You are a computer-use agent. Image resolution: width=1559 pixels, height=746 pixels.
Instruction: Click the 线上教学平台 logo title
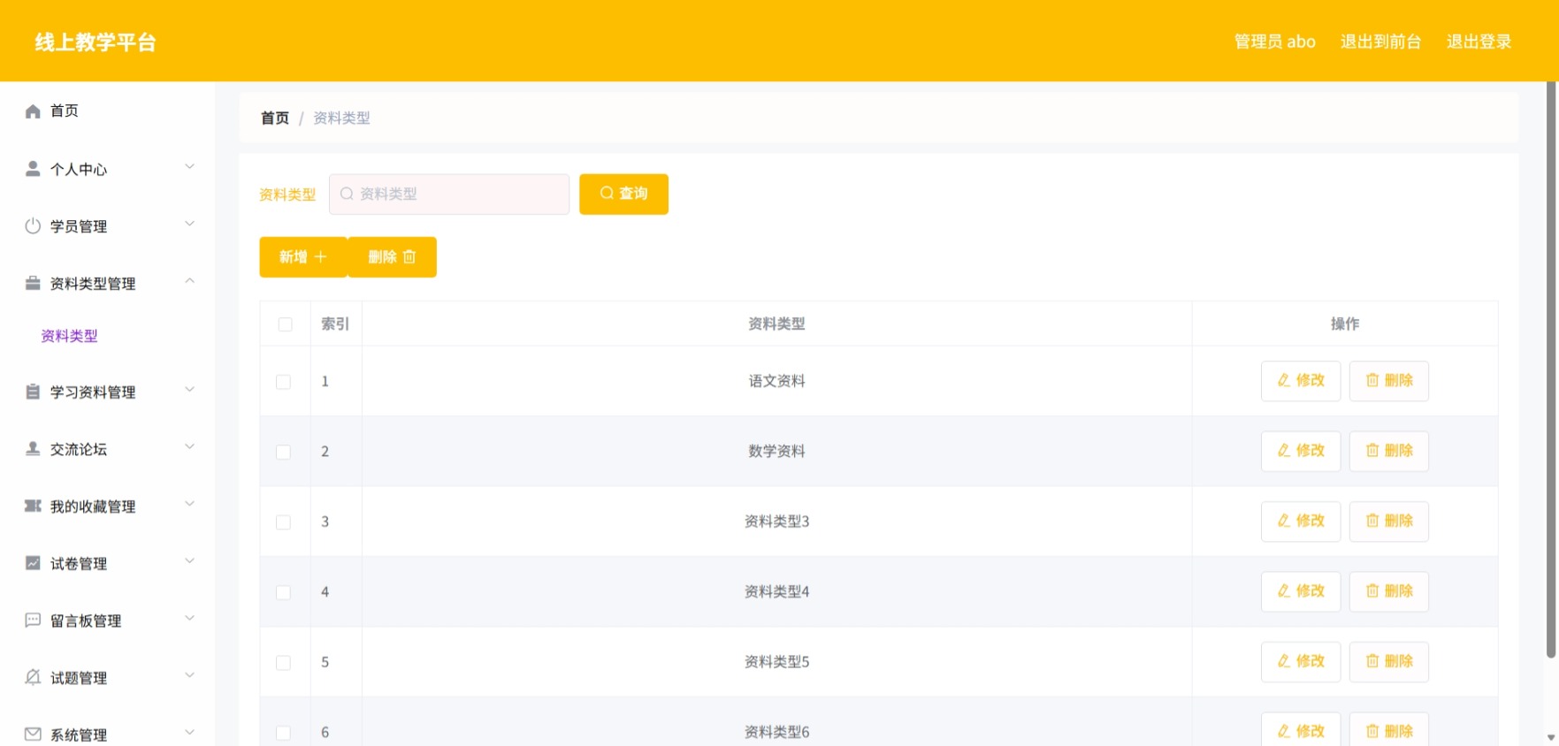pyautogui.click(x=96, y=42)
